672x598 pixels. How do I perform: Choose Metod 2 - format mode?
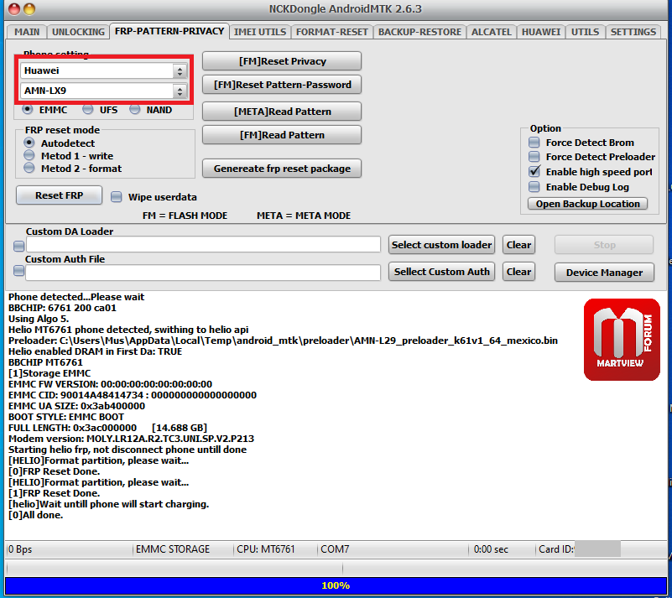click(29, 168)
